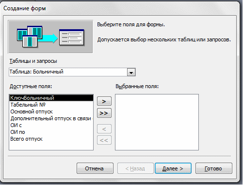The height and width of the screenshot is (185, 243).
Task: Choose Дополнительный отпуск в связи field
Action: (51, 118)
